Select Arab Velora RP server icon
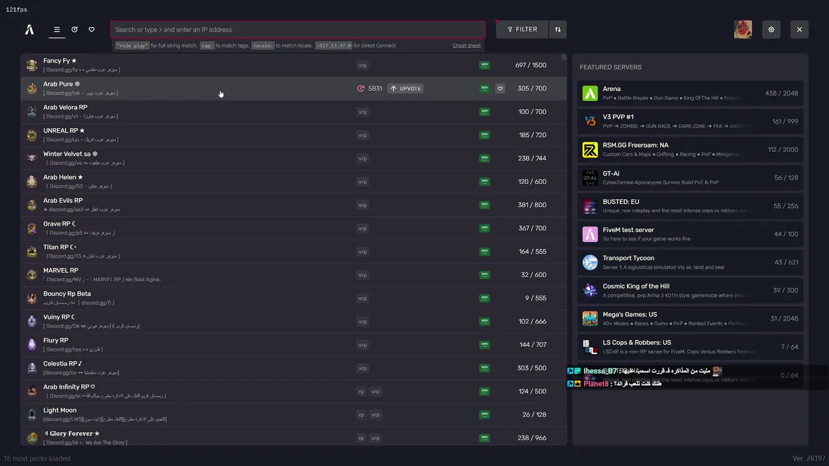The height and width of the screenshot is (466, 829). pyautogui.click(x=32, y=112)
